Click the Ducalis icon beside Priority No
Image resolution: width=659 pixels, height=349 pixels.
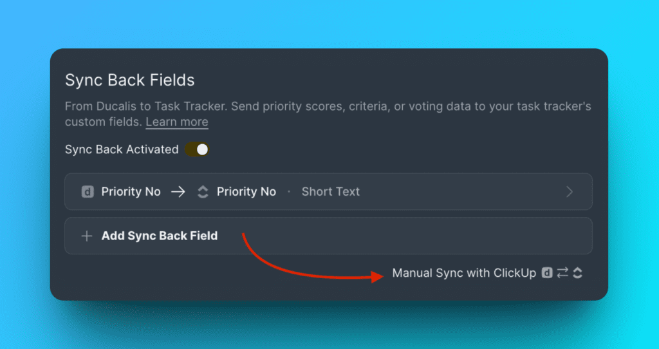click(88, 192)
